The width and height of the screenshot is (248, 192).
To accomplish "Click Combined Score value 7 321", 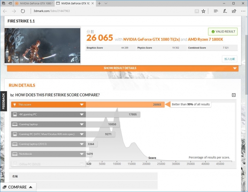I will [x=226, y=48].
